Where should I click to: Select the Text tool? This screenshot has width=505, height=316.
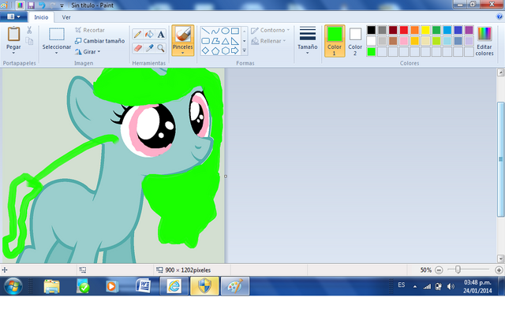[161, 34]
